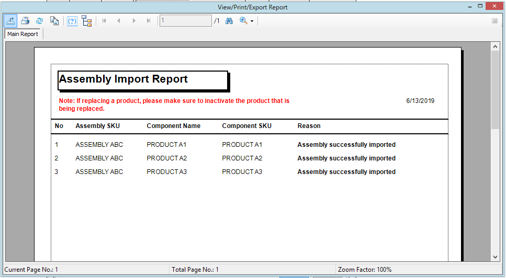
Task: Expand the zoom level dropdown arrow
Action: [252, 21]
